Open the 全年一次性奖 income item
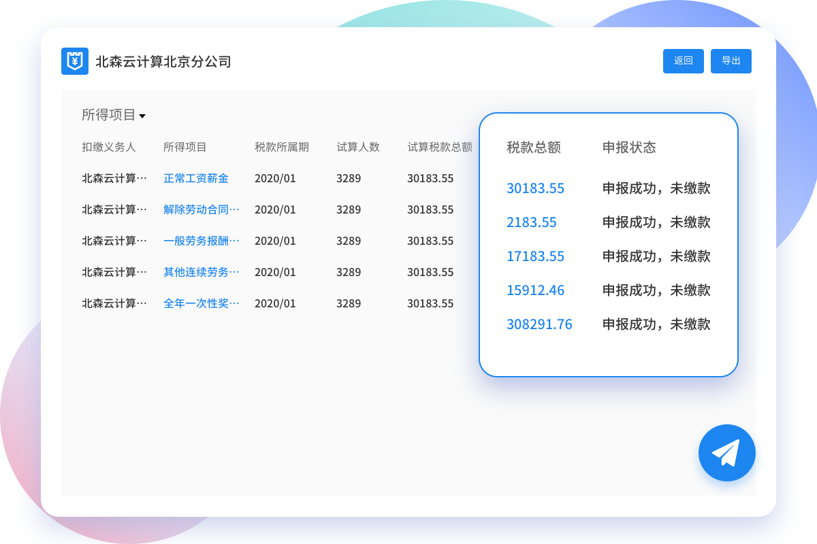817x544 pixels. (x=201, y=303)
